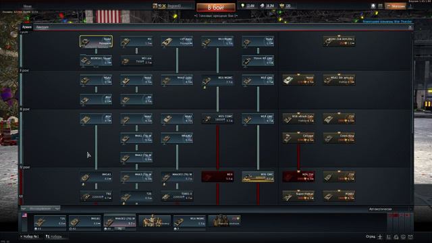
Task: Switch to the Авиация tab
Action: coord(42,27)
